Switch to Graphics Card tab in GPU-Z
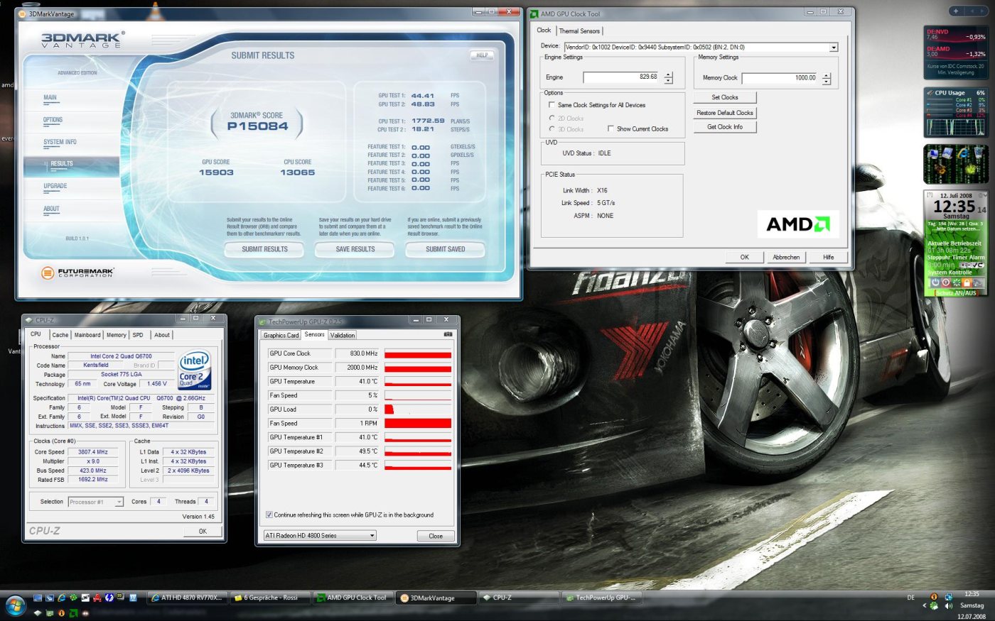Image resolution: width=995 pixels, height=621 pixels. 281,335
